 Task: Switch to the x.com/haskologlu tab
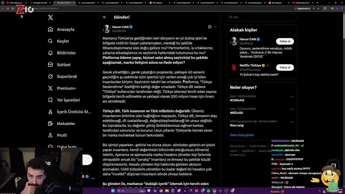point(255,3)
